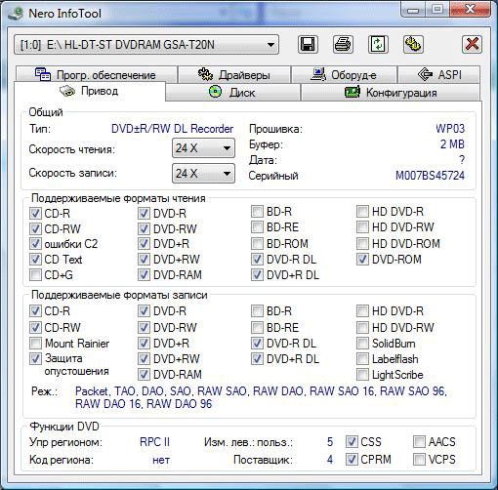Click the yellow gears settings icon
The image size is (498, 490).
[413, 44]
